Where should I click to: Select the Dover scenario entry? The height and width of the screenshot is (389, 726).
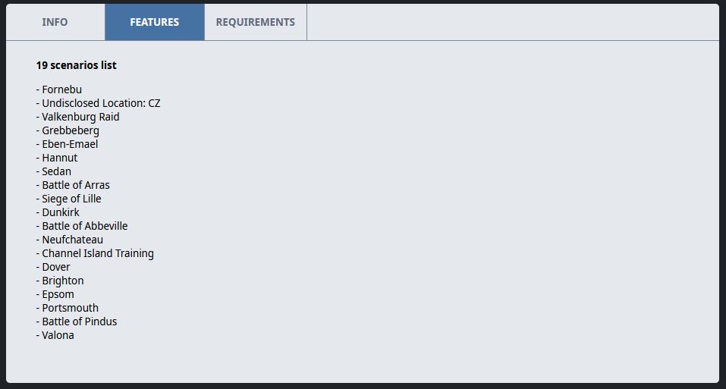(53, 267)
